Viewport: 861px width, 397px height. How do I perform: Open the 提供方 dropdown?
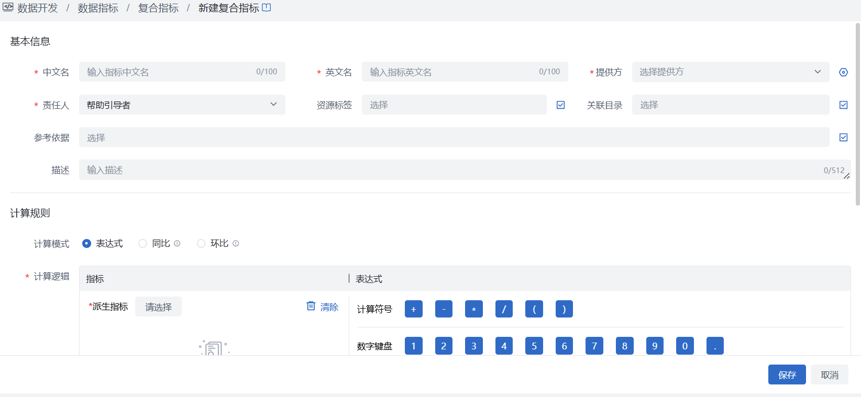pos(731,72)
